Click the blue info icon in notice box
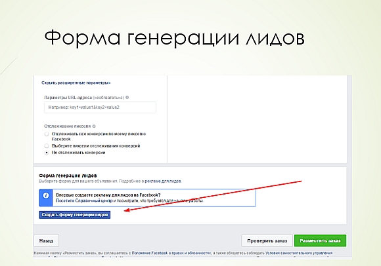 click(x=46, y=195)
